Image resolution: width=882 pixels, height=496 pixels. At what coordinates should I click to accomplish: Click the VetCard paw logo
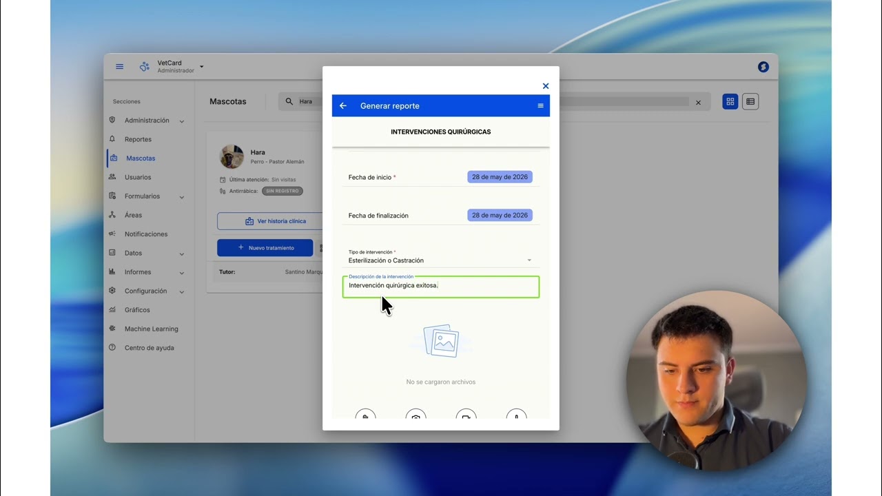pos(144,67)
